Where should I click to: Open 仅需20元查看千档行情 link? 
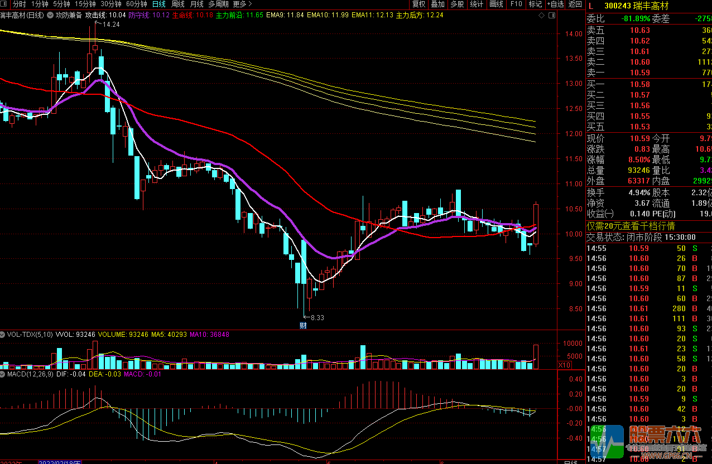tap(631, 226)
